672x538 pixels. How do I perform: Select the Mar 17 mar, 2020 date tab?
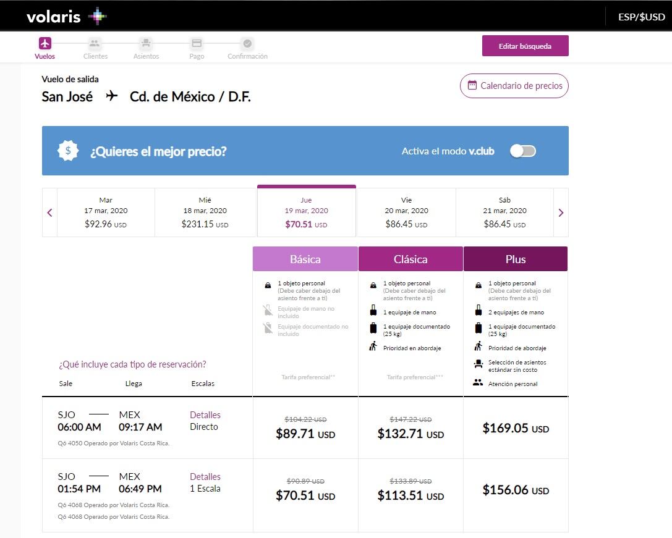click(106, 212)
